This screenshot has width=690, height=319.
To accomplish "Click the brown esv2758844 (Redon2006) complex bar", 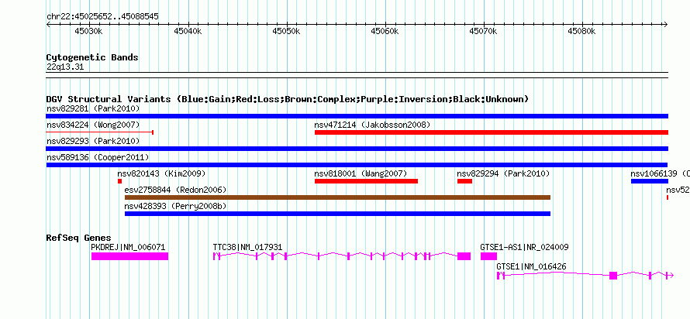I will coord(337,197).
